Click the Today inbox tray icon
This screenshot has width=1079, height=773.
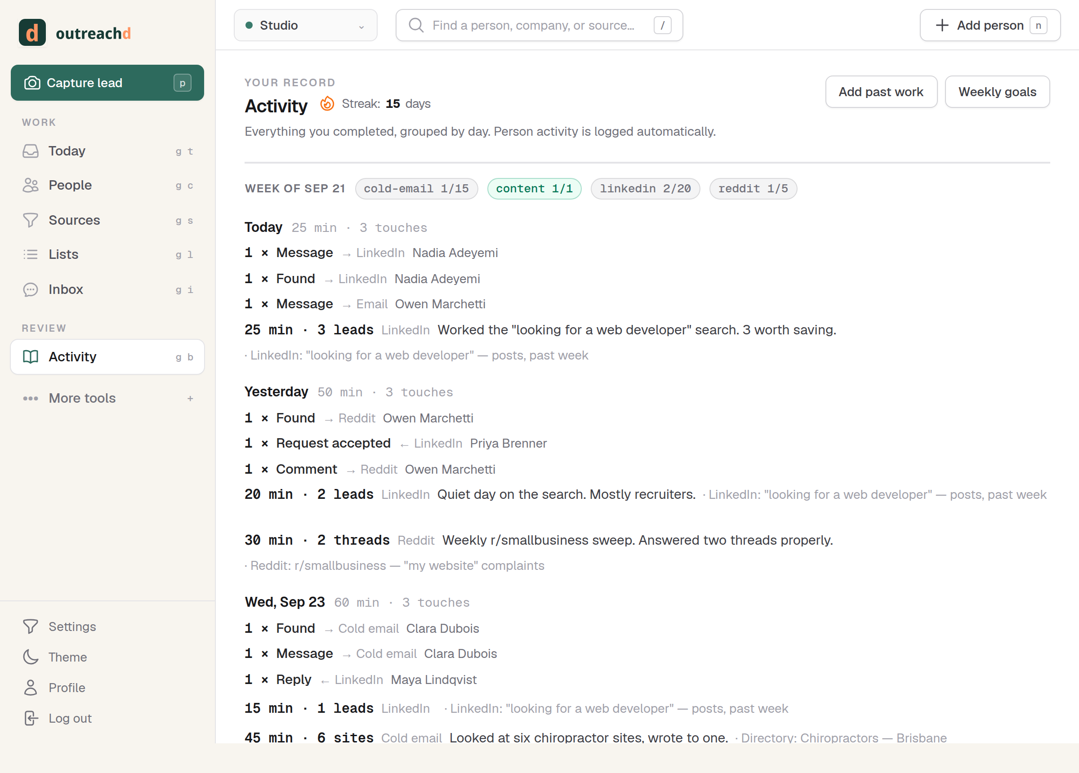[x=31, y=151]
